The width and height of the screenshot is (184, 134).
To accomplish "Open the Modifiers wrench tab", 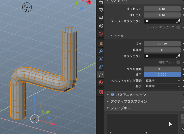I will point(101,51).
